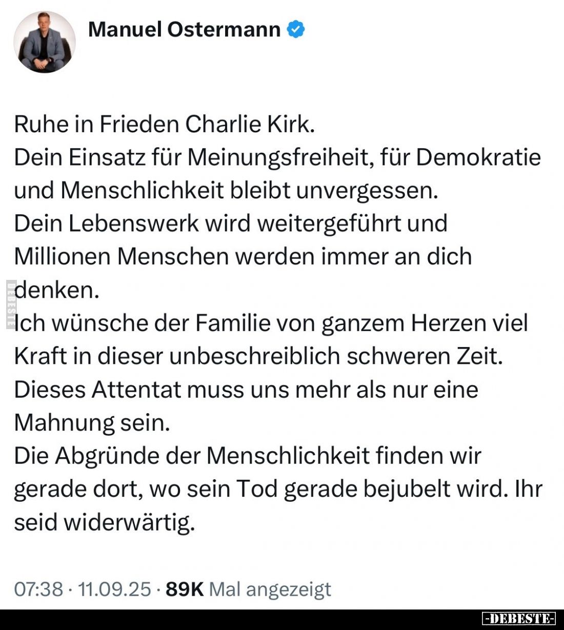Screen dimensions: 564x630
Task: Click the word "Demokratie" in the post
Action: pyautogui.click(x=478, y=157)
